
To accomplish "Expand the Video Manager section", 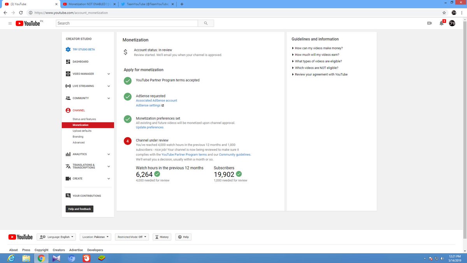I will [x=109, y=74].
